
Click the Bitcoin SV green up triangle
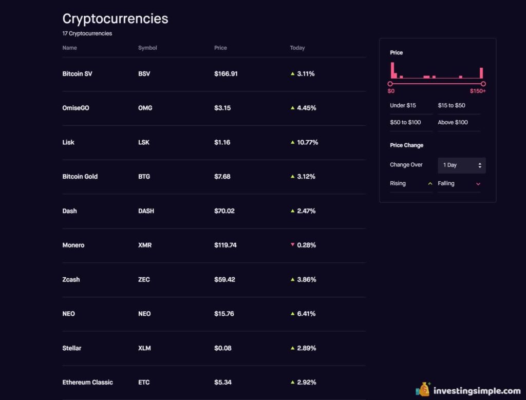pos(292,73)
